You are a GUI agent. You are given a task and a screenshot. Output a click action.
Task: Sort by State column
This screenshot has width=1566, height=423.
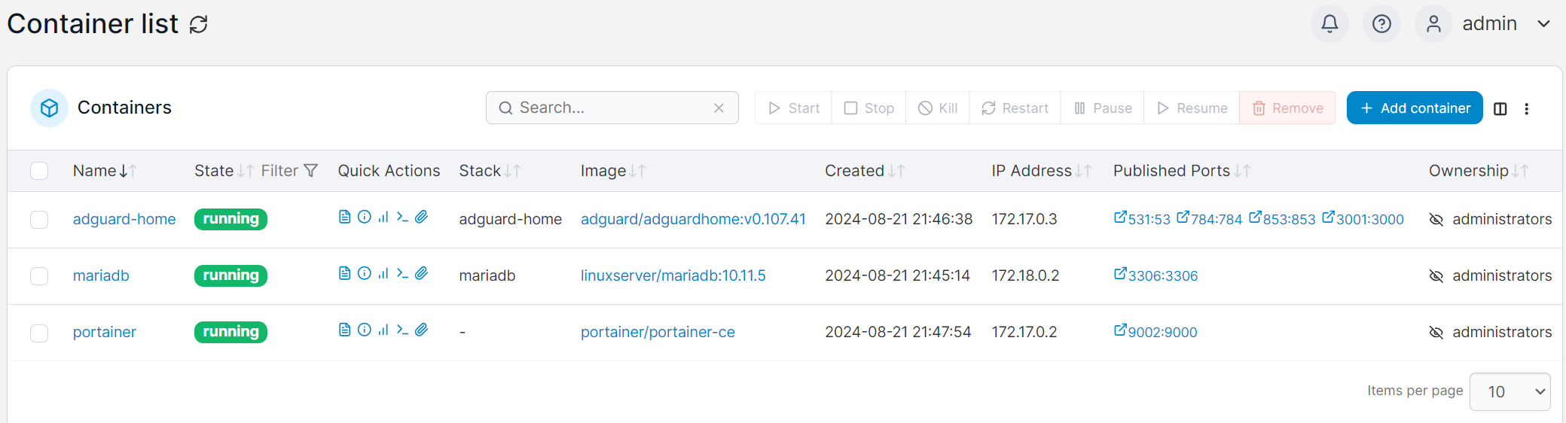224,171
